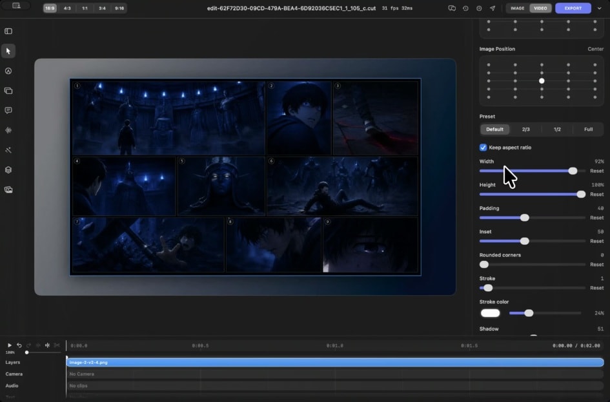Switch to IMAGE mode
Screen dimensions: 610x402
click(518, 8)
